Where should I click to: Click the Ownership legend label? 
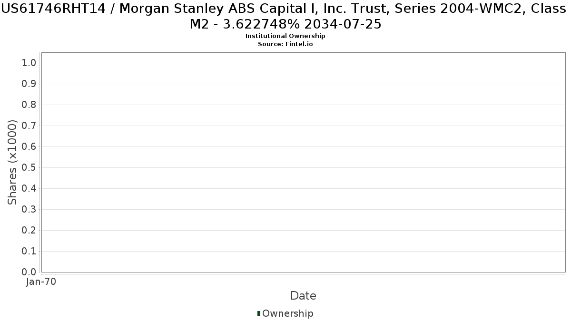coord(288,313)
